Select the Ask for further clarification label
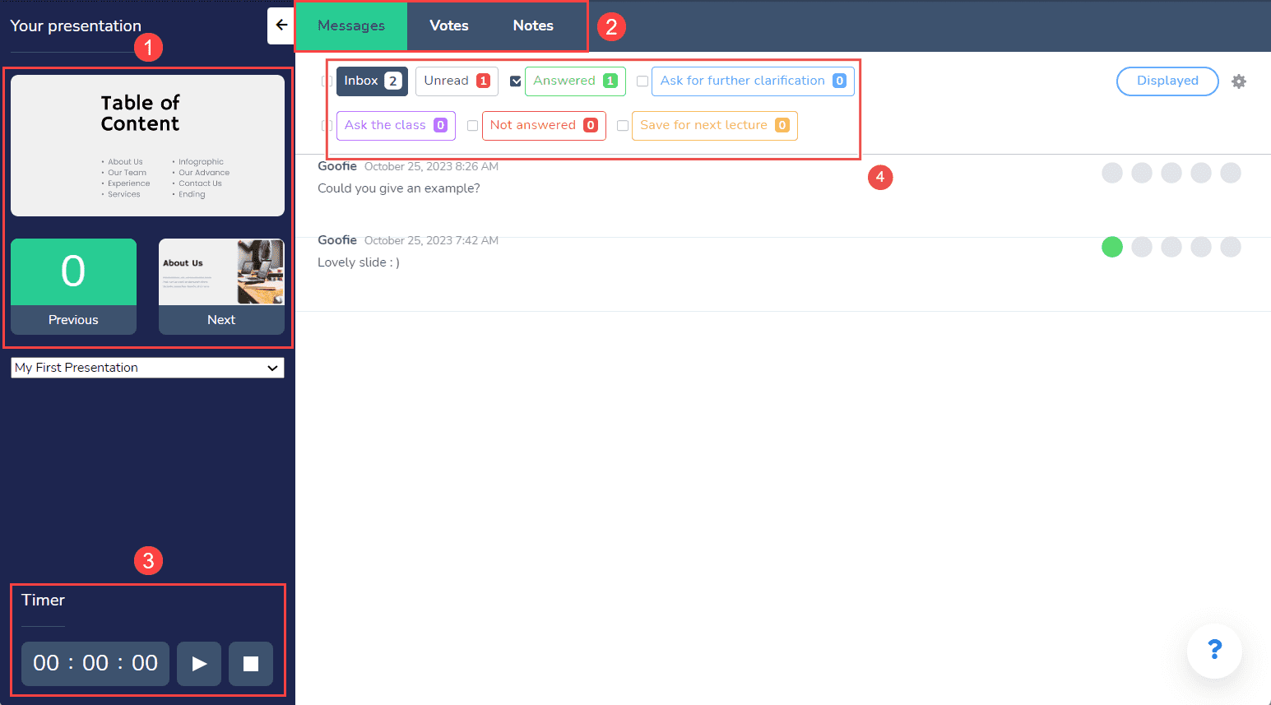This screenshot has height=705, width=1271. click(753, 81)
